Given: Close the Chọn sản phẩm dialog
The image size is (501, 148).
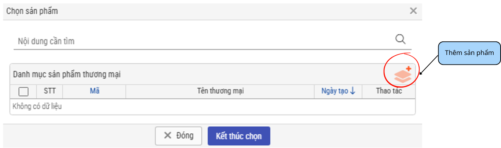Looking at the screenshot, I should 413,11.
